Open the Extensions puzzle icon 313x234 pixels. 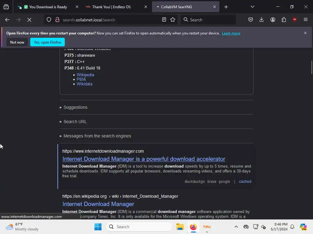(x=284, y=20)
